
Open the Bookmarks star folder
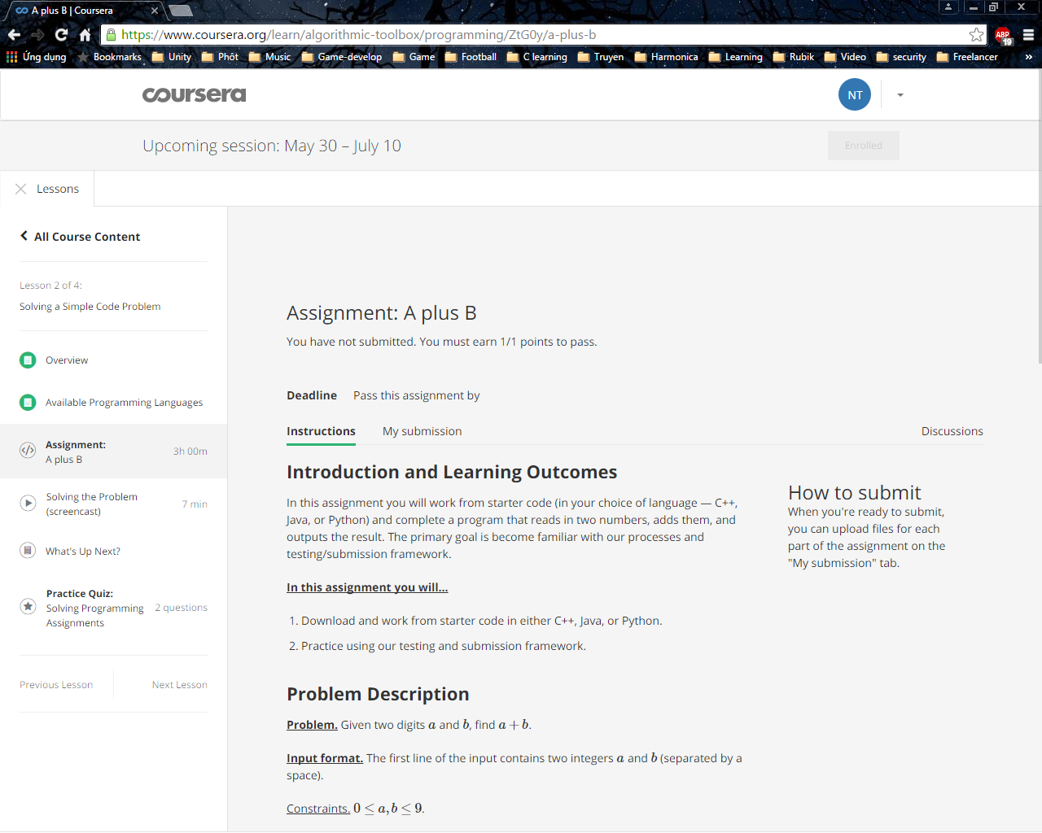coord(109,57)
